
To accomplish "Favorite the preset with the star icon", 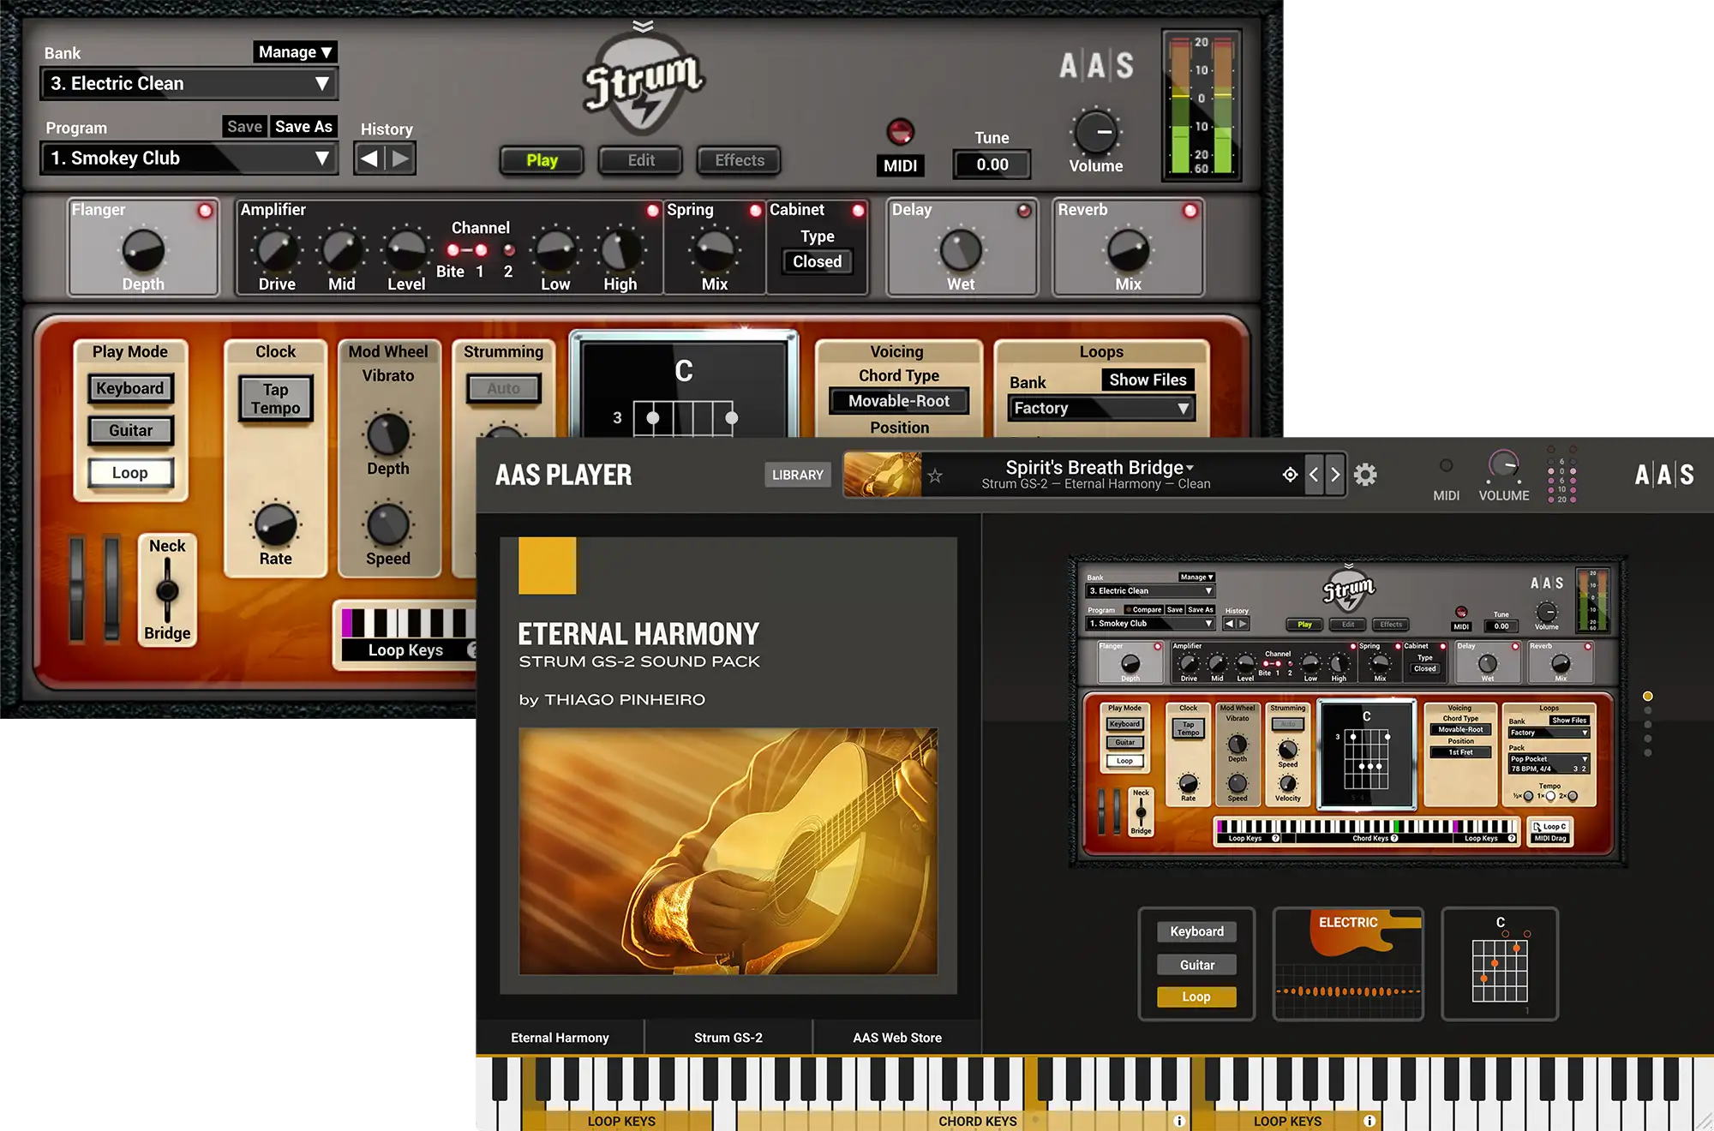I will point(935,476).
